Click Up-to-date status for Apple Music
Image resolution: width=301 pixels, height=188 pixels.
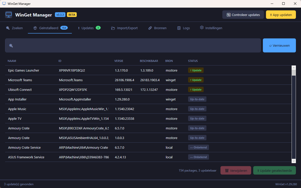[x=197, y=109]
